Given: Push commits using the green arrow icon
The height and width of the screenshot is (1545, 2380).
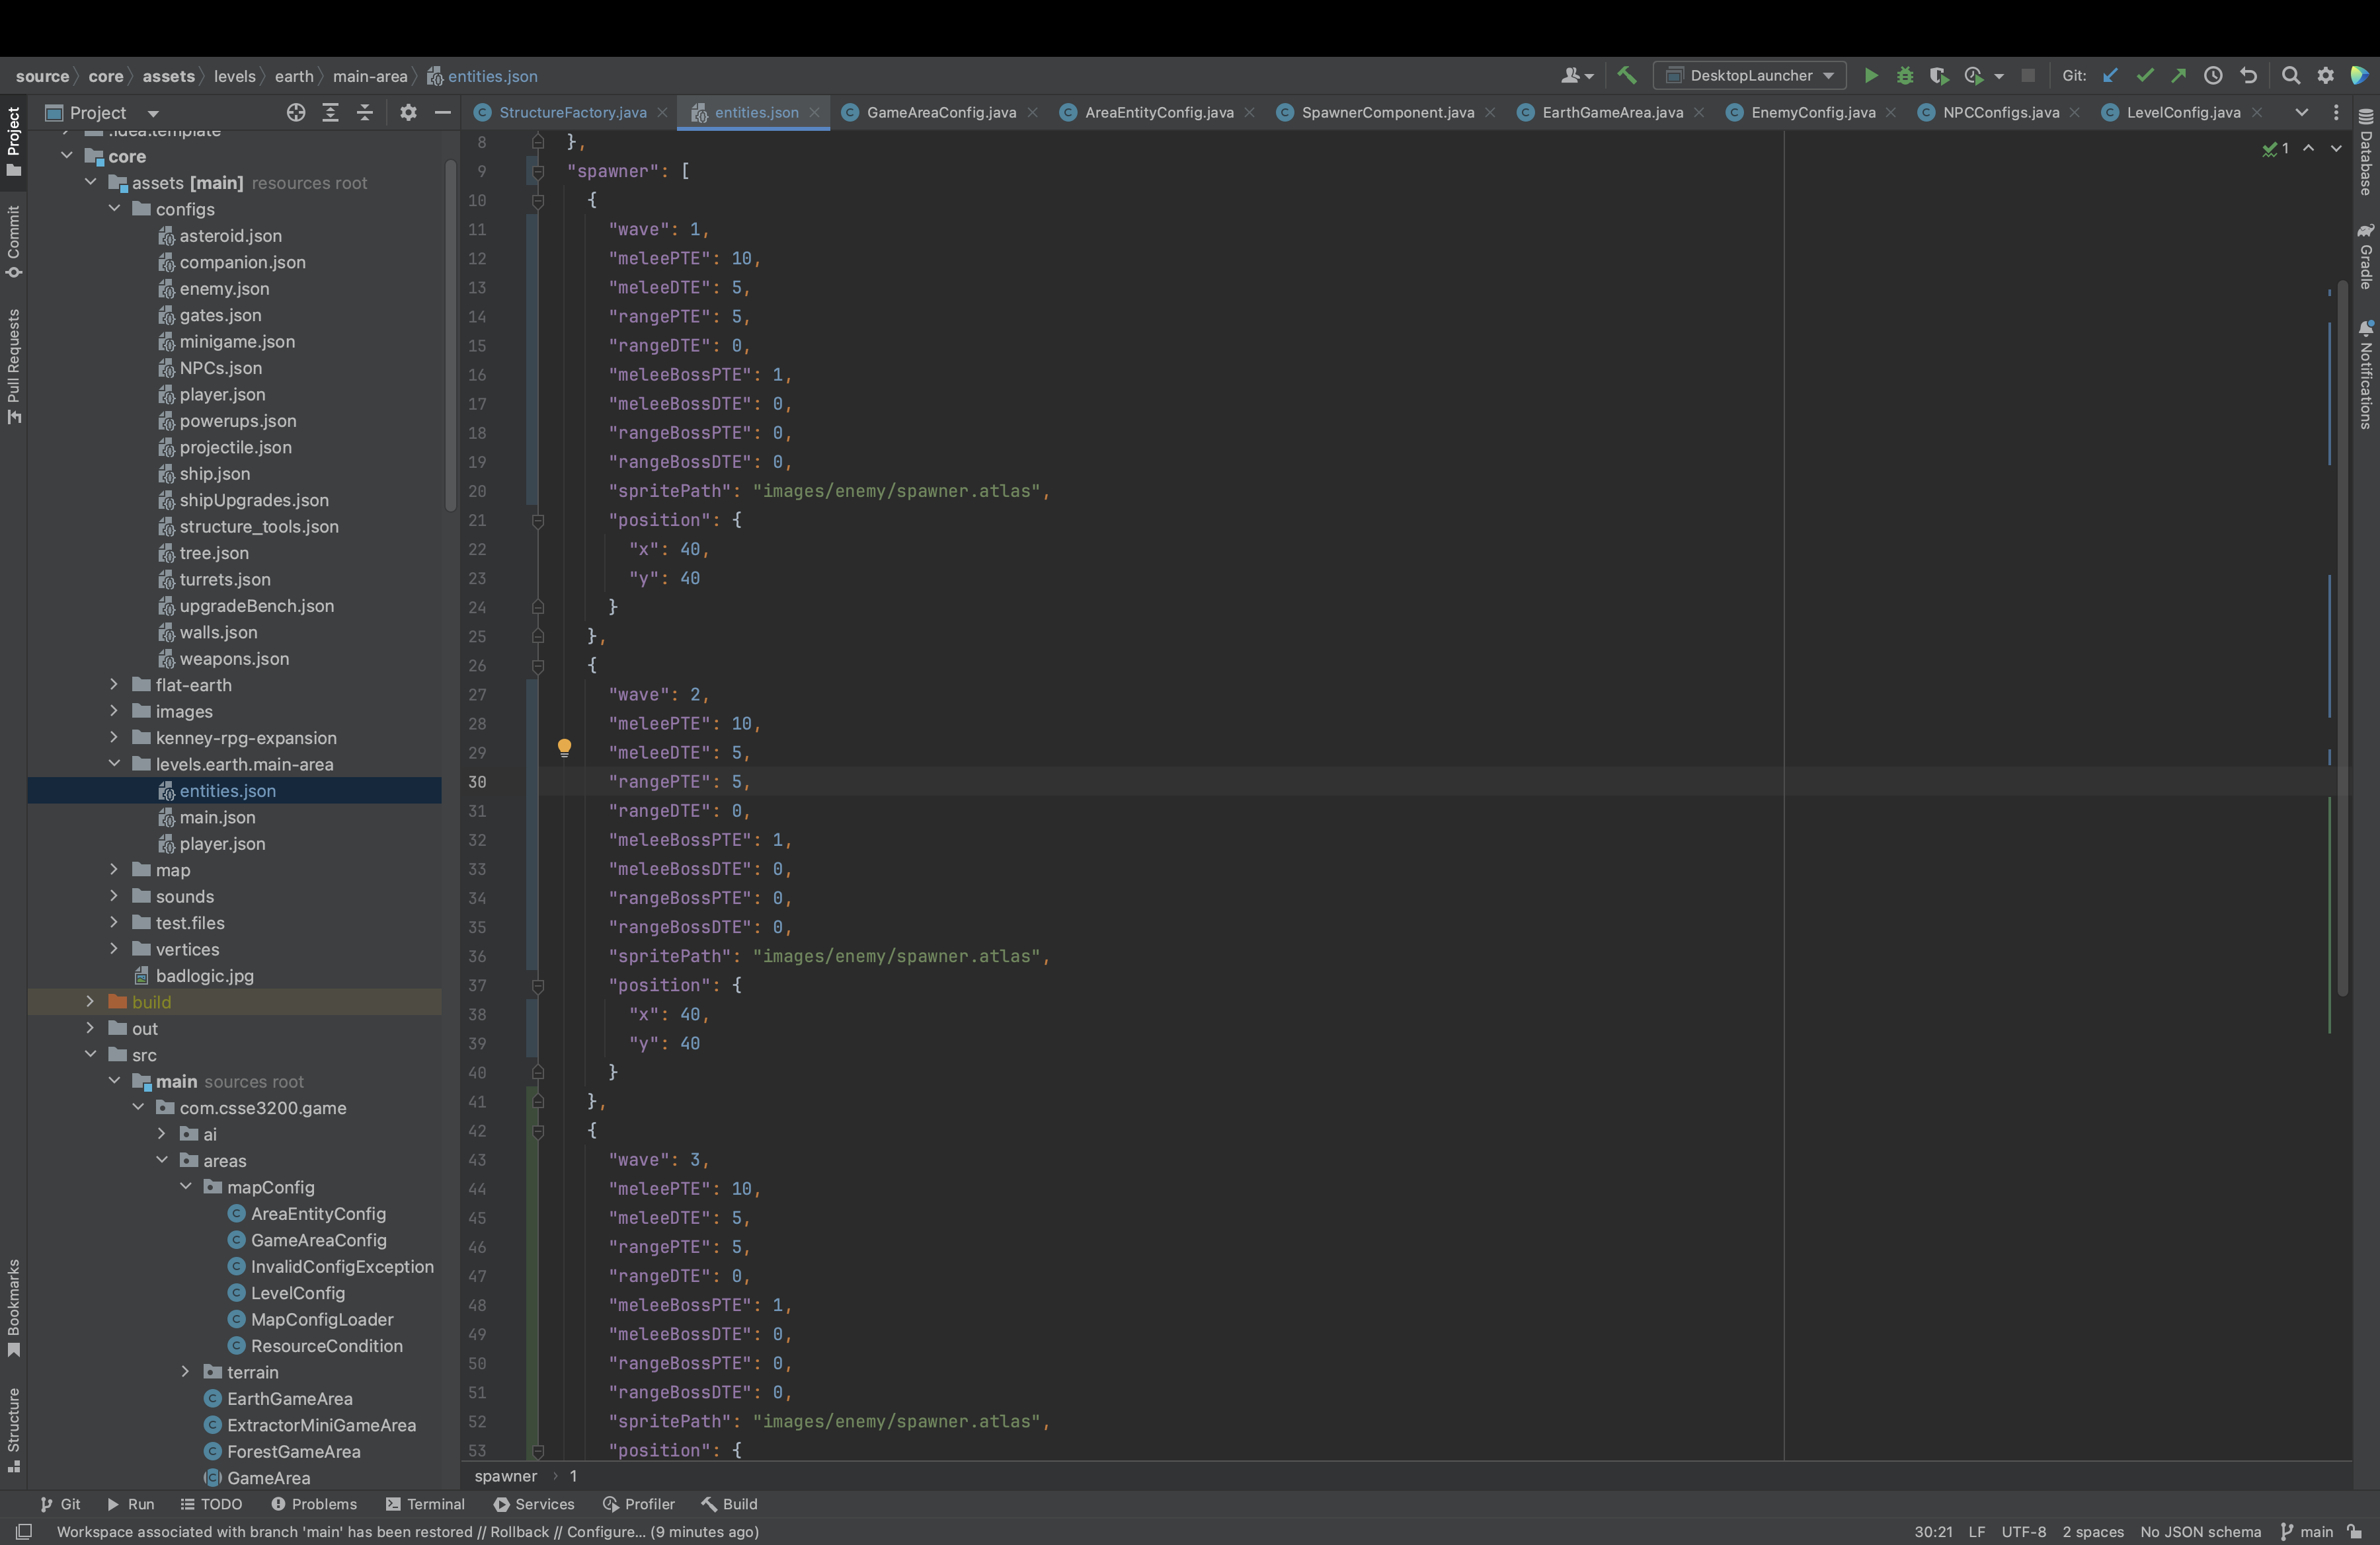Looking at the screenshot, I should point(2180,75).
